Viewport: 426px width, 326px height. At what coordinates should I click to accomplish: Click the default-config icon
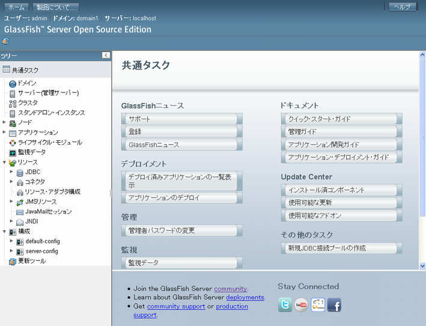20,242
